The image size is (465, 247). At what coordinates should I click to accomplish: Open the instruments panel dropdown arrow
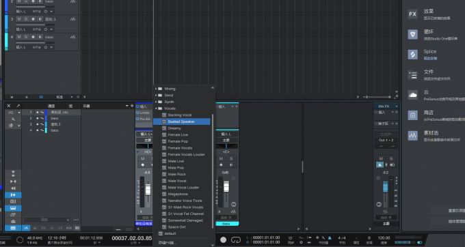tap(127, 106)
